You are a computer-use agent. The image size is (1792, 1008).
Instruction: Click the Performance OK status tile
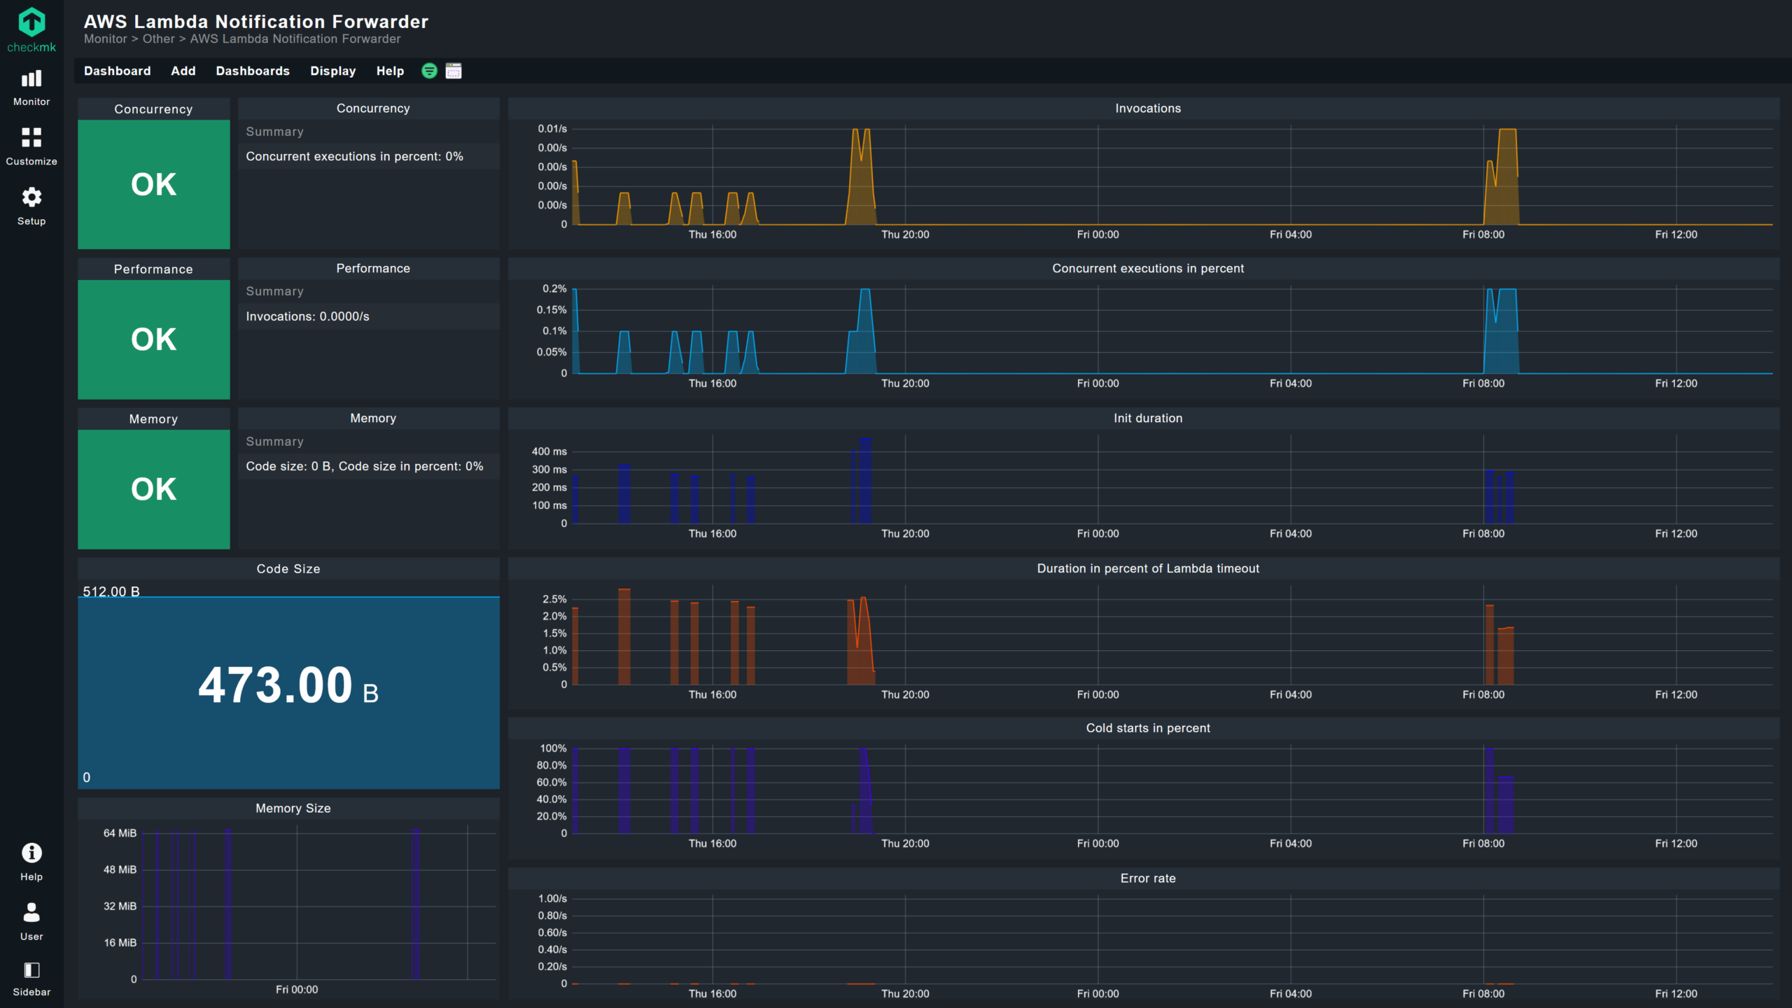(154, 339)
